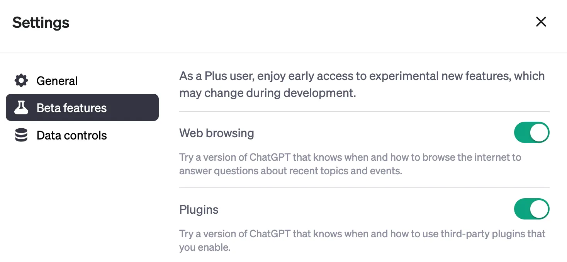Click the Web browsing feature label
The width and height of the screenshot is (567, 262).
click(216, 133)
